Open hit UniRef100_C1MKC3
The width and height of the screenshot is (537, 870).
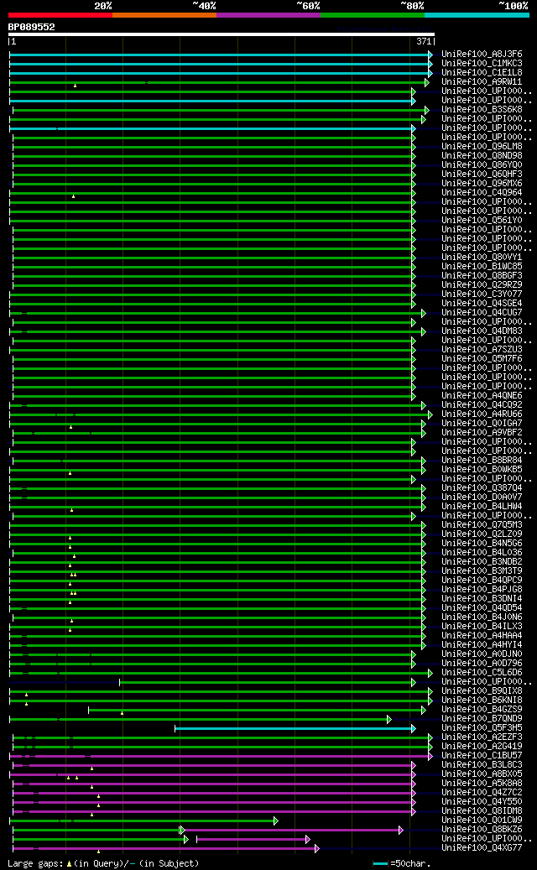click(482, 63)
